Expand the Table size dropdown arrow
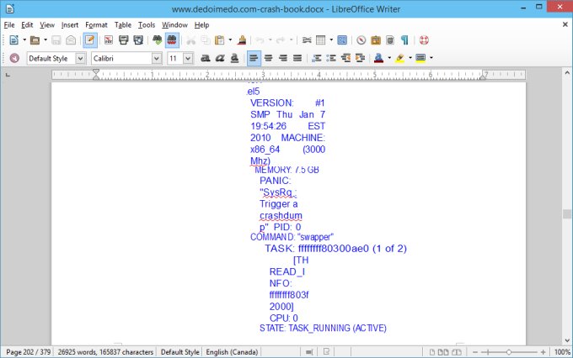Viewport: 573px width, 358px height. (x=331, y=40)
